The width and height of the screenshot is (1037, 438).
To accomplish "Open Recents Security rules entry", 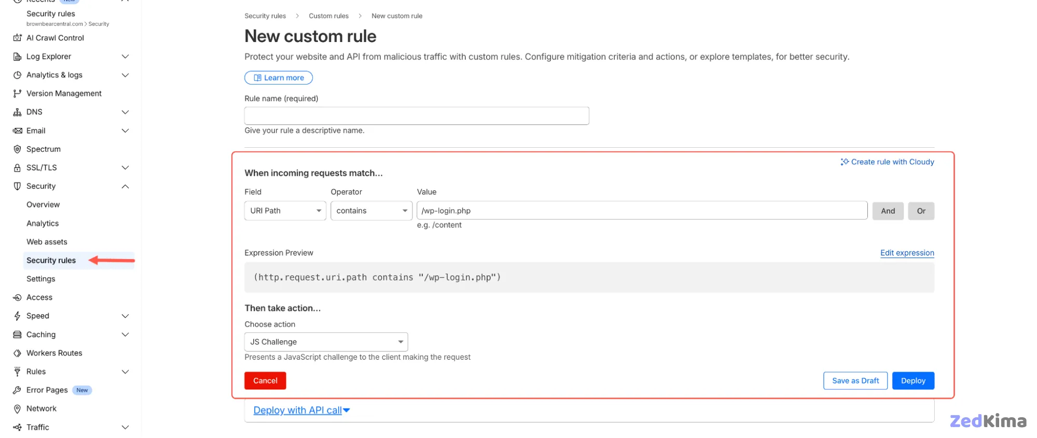I will click(x=51, y=14).
